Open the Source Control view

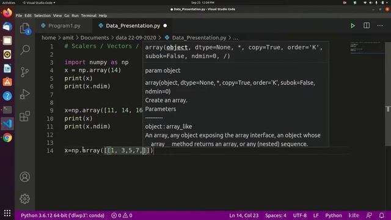tap(24, 72)
